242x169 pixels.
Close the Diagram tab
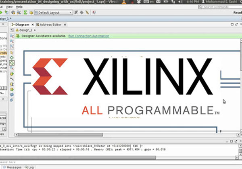point(33,25)
